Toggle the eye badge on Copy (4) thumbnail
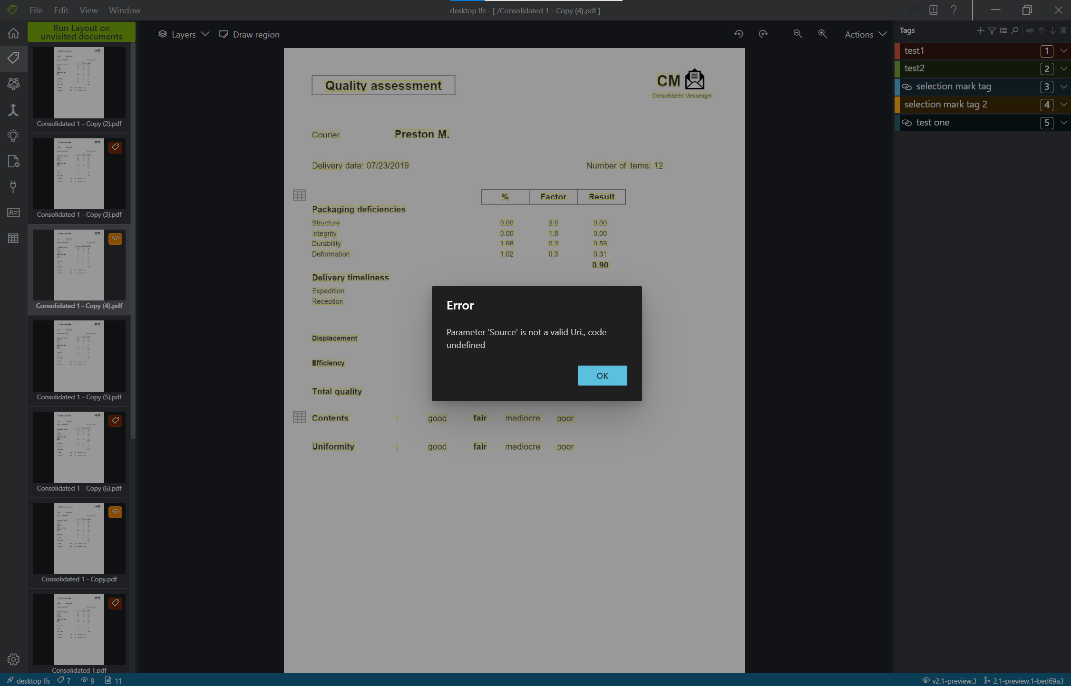The height and width of the screenshot is (686, 1071). [x=115, y=239]
